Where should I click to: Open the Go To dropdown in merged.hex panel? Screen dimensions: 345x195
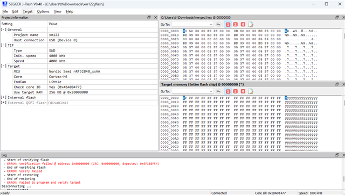pyautogui.click(x=211, y=24)
